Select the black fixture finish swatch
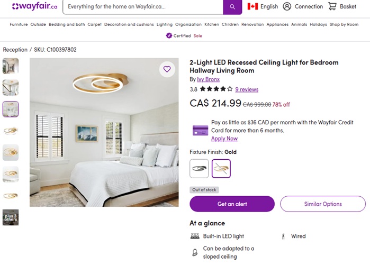The width and height of the screenshot is (370, 265). [200, 168]
